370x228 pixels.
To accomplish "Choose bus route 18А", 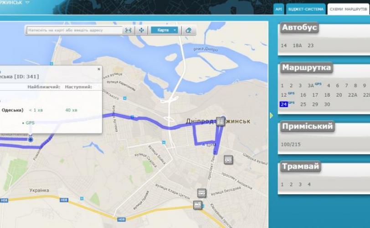I will click(297, 46).
